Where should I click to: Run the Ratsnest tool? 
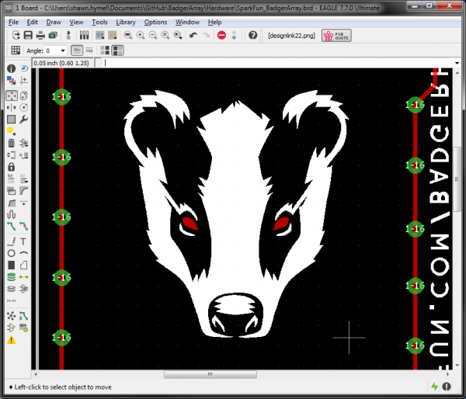tap(12, 316)
